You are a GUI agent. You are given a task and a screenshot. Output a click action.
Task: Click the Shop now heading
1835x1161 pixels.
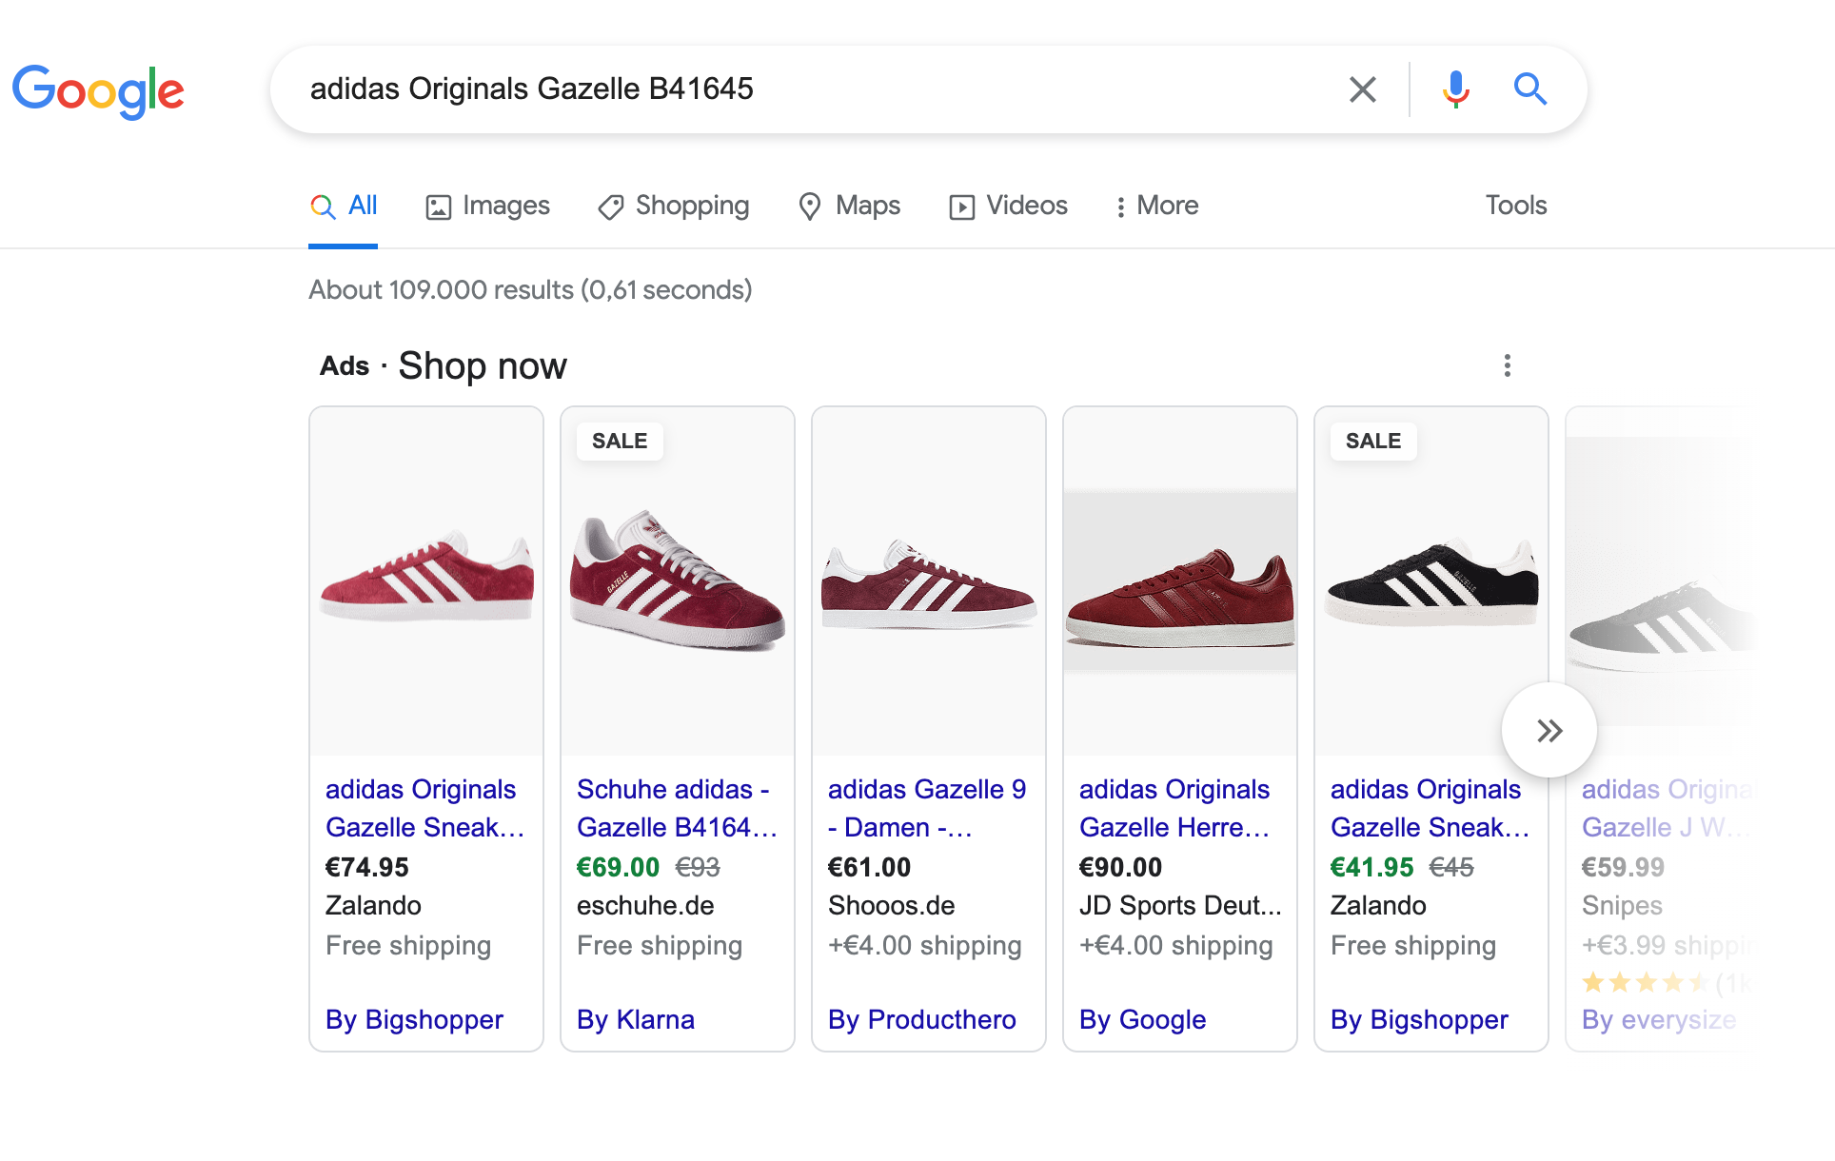483,365
